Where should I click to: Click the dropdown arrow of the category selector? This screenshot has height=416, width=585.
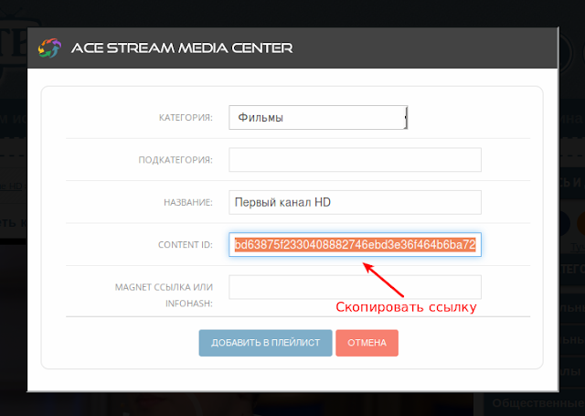[405, 118]
